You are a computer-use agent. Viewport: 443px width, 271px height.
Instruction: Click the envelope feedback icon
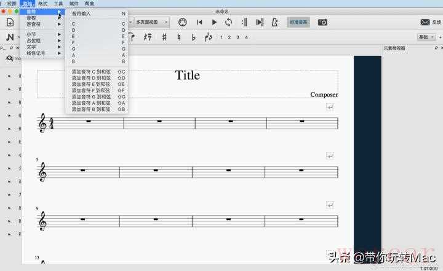point(425,22)
